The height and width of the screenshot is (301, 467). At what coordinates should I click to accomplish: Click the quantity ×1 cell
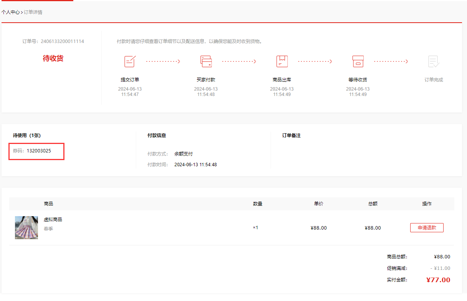(256, 228)
